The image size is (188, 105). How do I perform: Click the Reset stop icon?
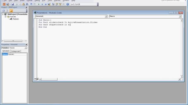click(46, 4)
